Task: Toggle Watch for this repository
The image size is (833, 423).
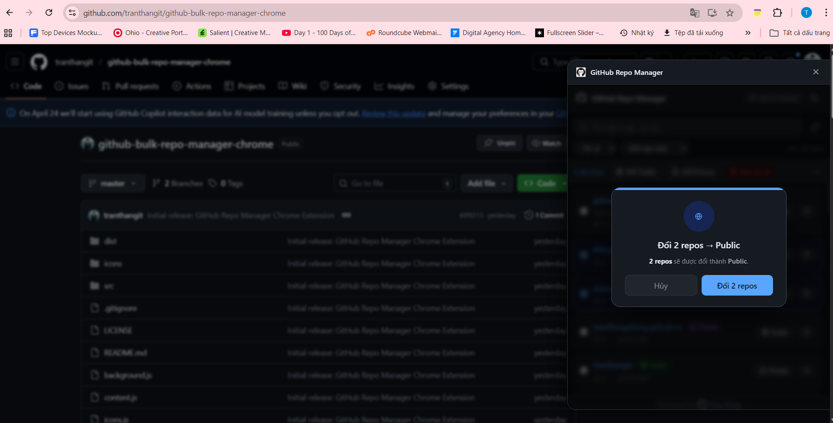Action: [547, 143]
